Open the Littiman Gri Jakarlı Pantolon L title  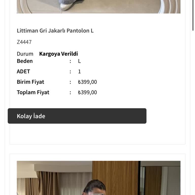pos(55,31)
